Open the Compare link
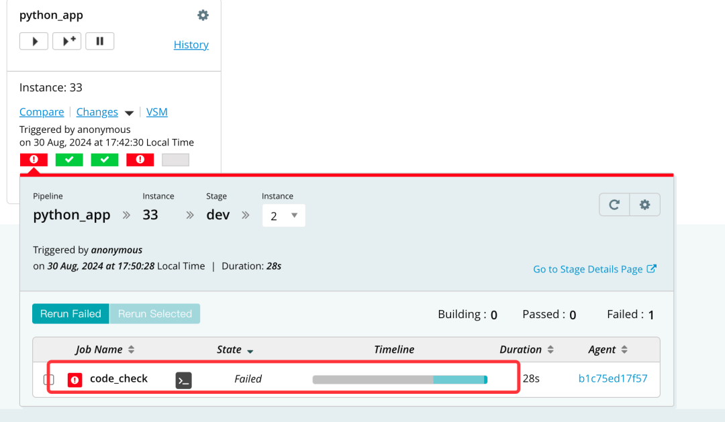The width and height of the screenshot is (725, 422). pos(42,112)
